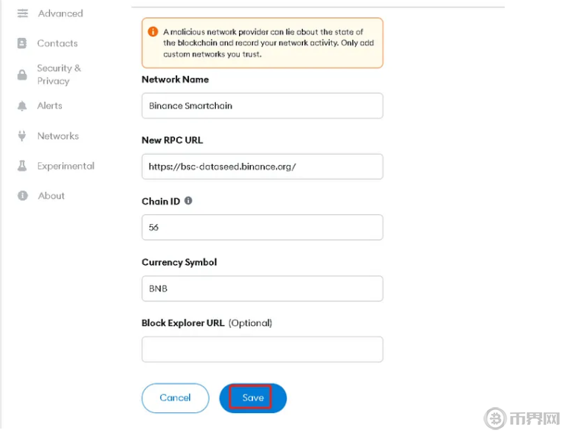
Task: Click the Networks plug icon
Action: 22,136
